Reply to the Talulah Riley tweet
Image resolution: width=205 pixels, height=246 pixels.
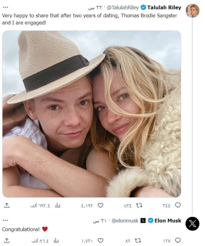(178, 205)
